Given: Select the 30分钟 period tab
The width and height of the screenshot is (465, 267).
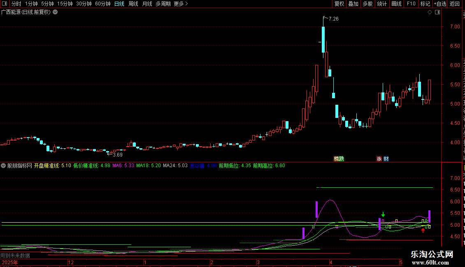Looking at the screenshot, I should tap(84, 4).
